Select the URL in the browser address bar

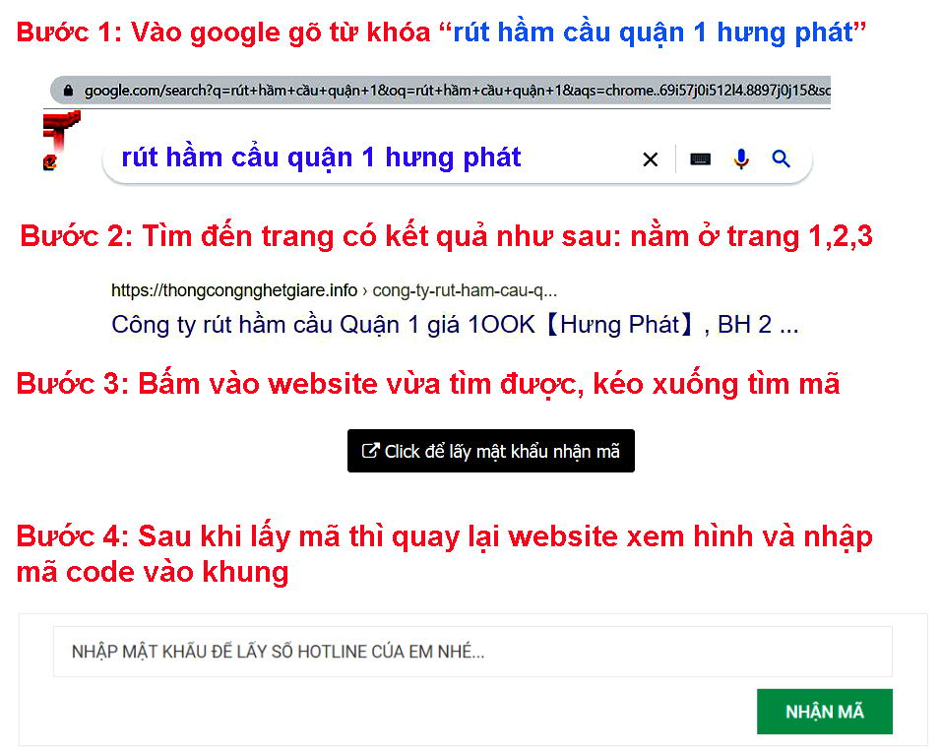[443, 89]
